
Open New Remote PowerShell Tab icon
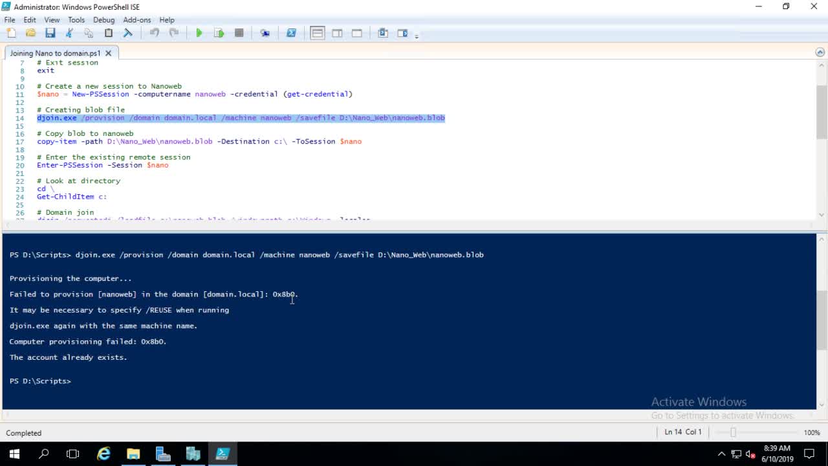click(265, 33)
